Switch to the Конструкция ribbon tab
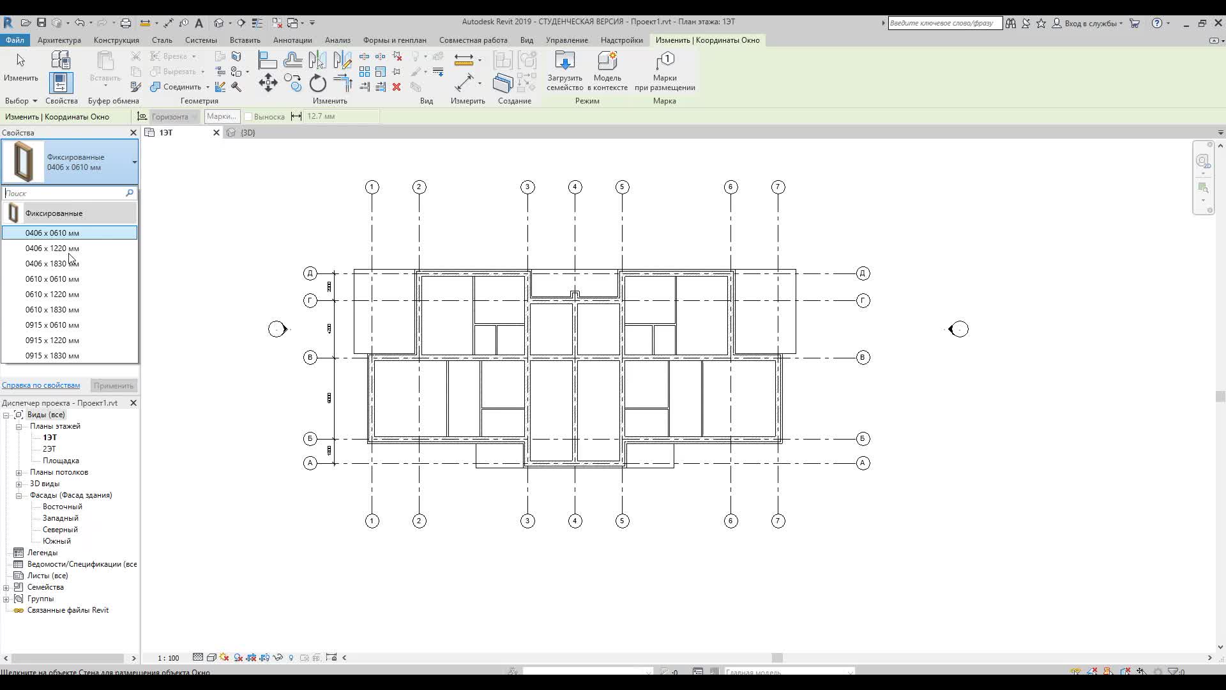 [x=116, y=40]
